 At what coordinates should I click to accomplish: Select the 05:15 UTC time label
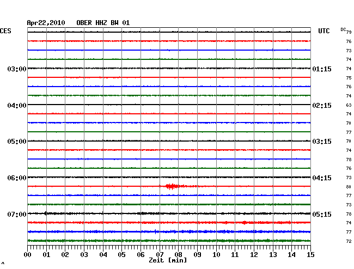click(x=322, y=214)
